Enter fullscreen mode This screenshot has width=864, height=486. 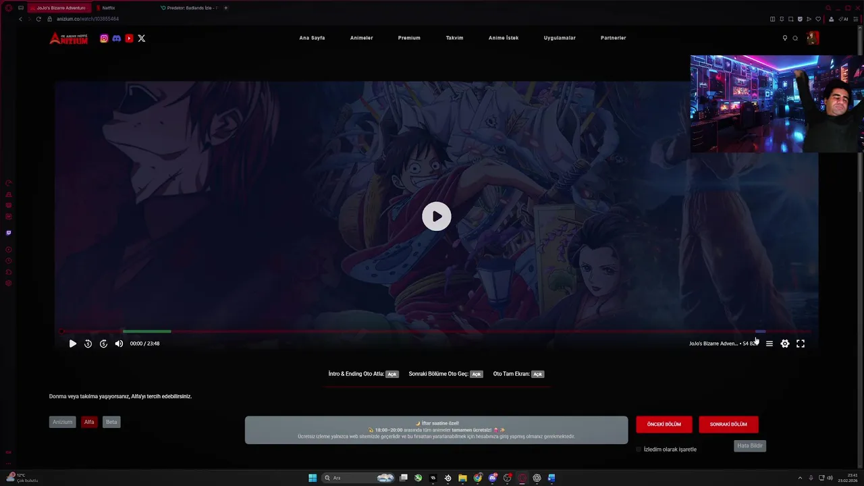click(x=801, y=344)
